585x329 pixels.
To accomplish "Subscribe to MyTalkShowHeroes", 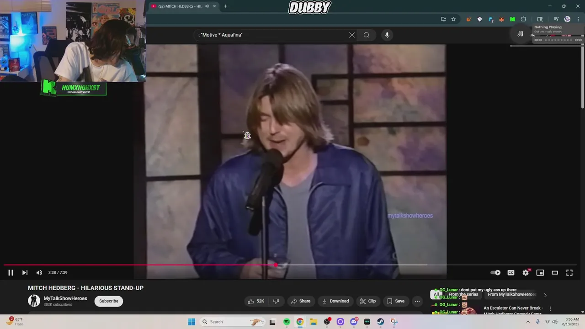I will pyautogui.click(x=109, y=301).
